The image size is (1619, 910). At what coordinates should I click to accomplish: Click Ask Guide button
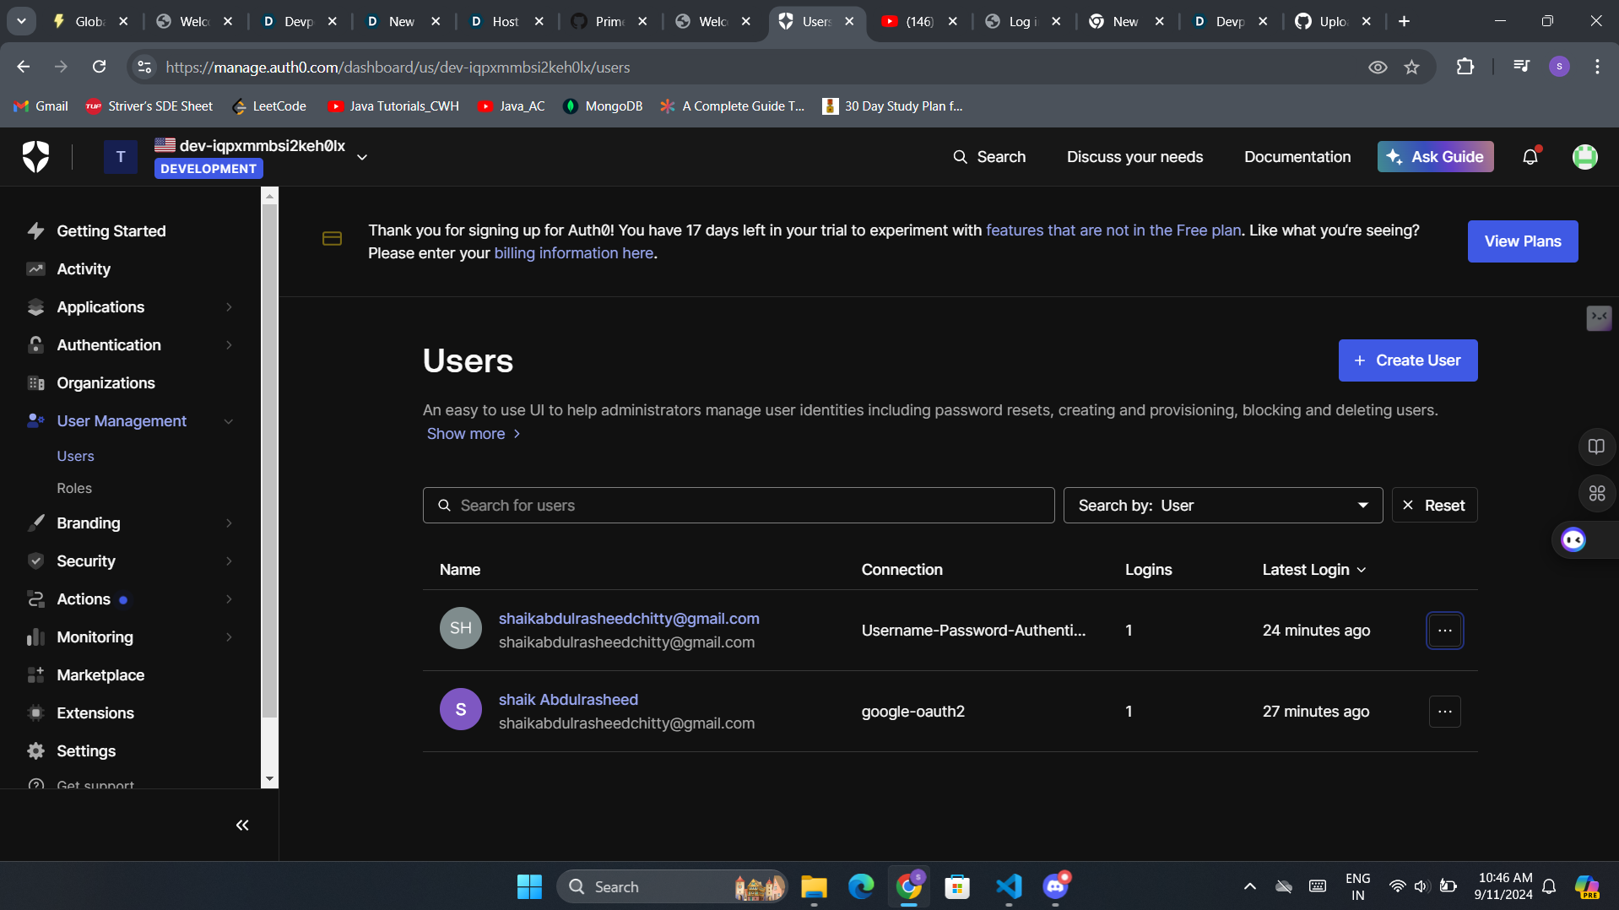pos(1435,157)
